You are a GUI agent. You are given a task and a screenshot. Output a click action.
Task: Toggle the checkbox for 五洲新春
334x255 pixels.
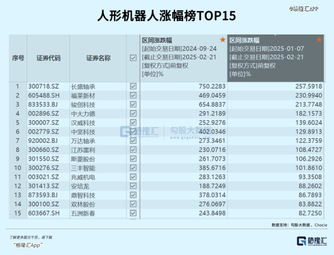coord(133,213)
